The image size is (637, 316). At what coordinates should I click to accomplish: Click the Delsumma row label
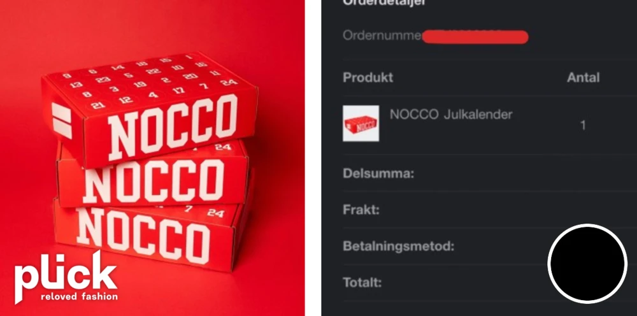pos(378,173)
